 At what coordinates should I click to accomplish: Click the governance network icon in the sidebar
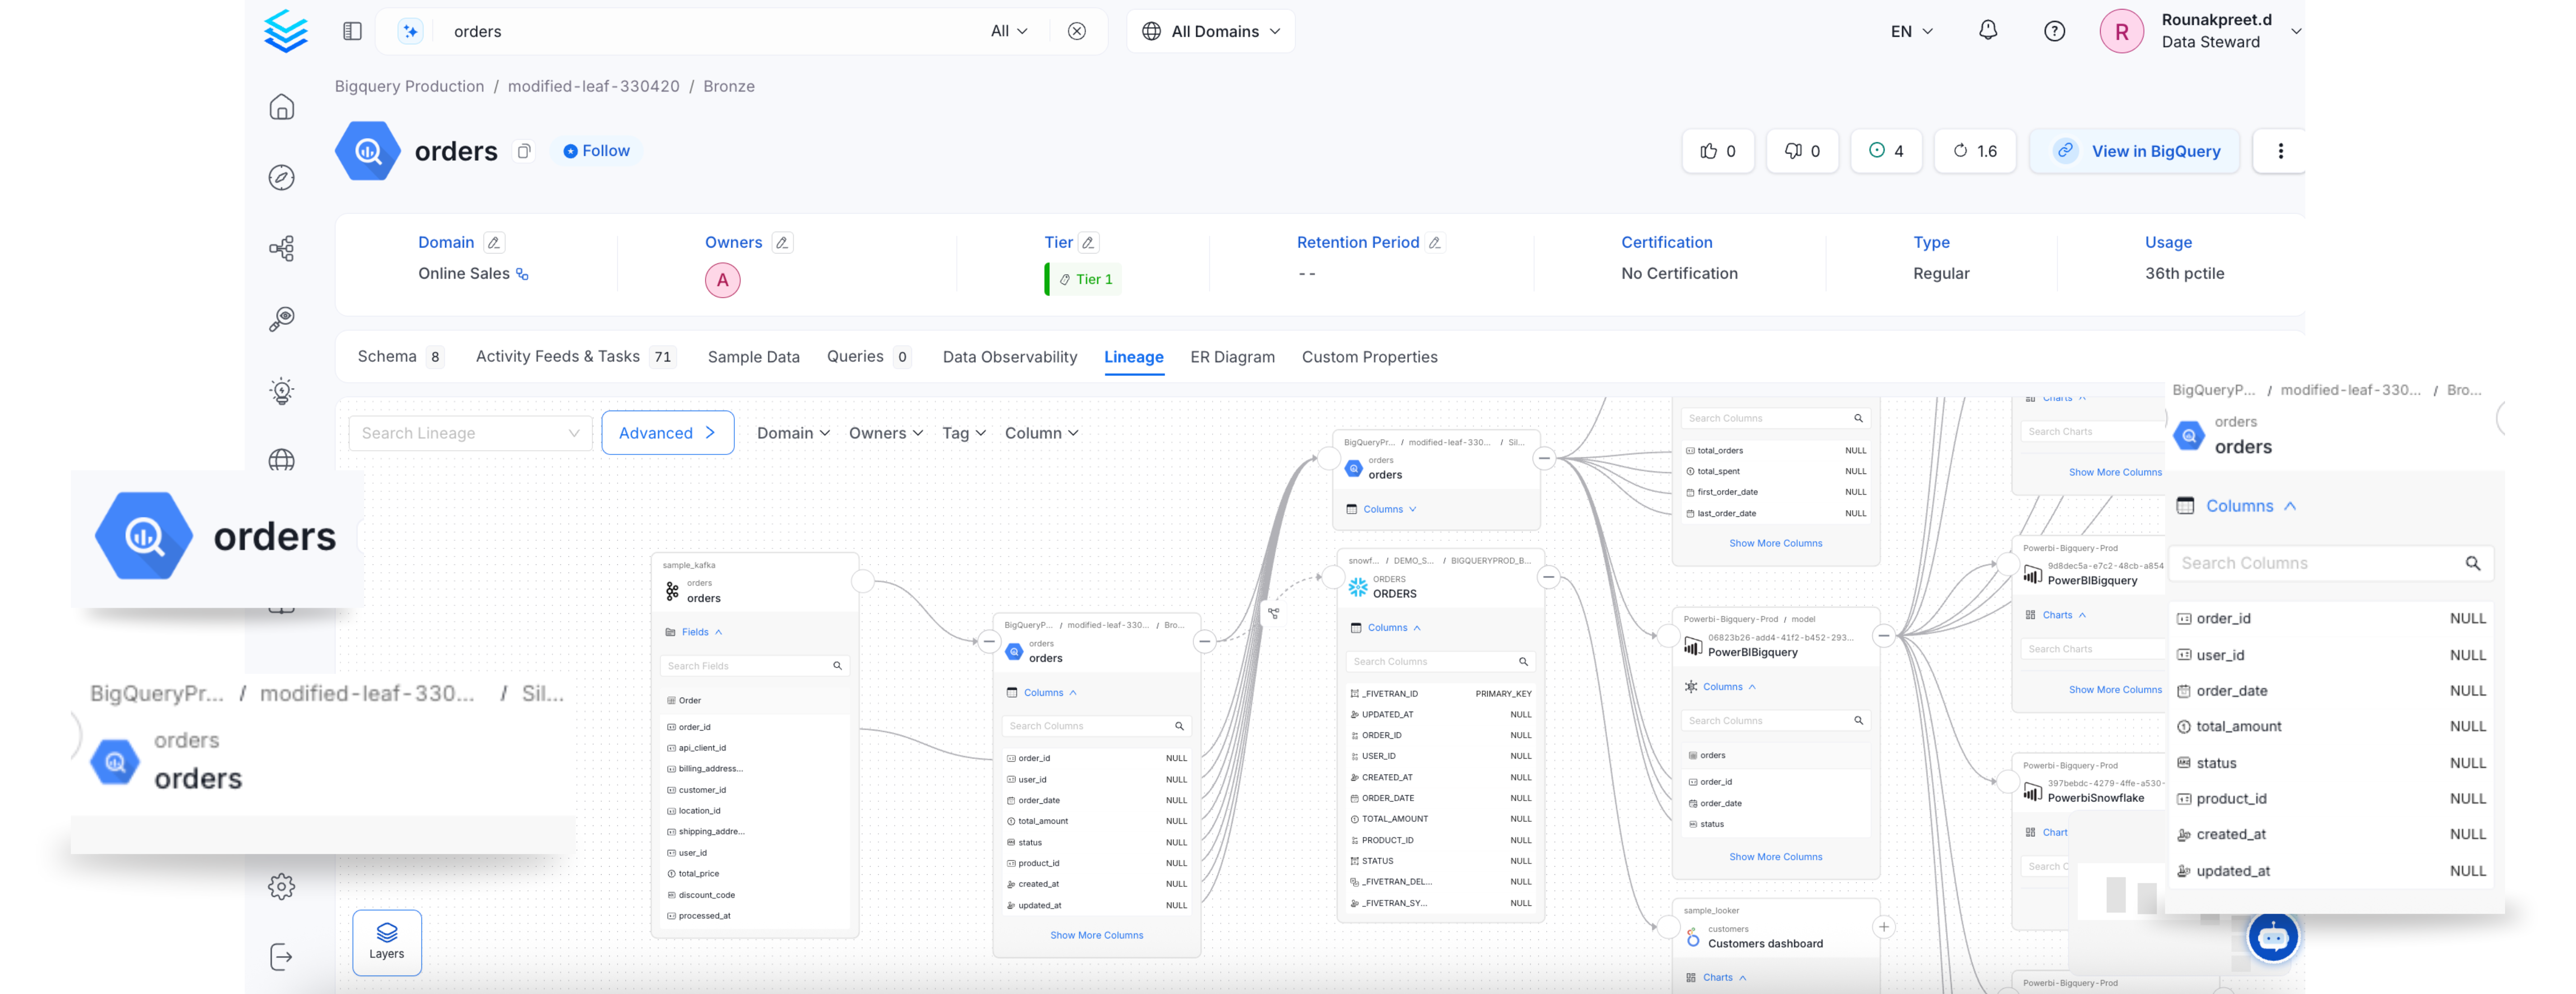[282, 247]
